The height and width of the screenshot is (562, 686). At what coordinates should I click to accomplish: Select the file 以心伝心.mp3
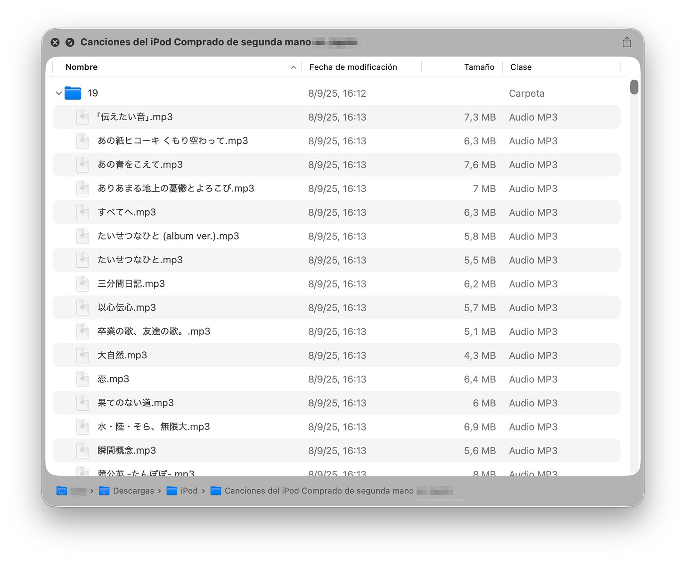pyautogui.click(x=126, y=307)
